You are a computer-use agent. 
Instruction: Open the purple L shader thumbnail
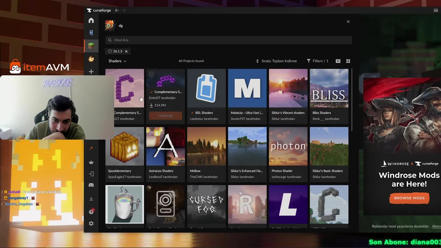pos(288,205)
